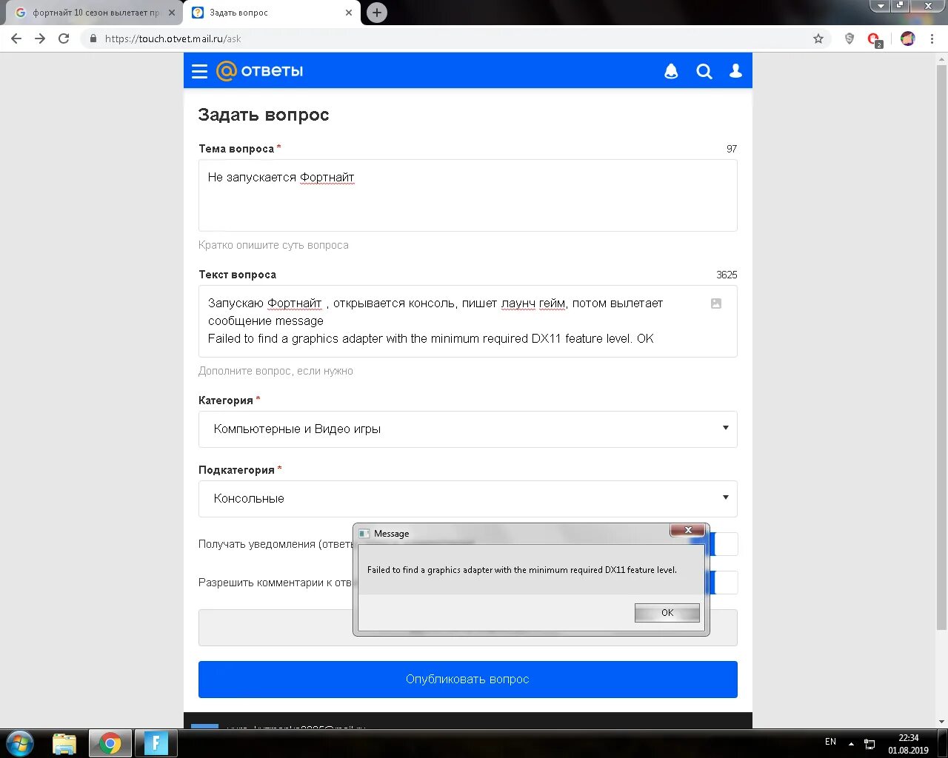The height and width of the screenshot is (758, 948).
Task: Click Дополните вопрос, если нужно hint
Action: coord(276,371)
